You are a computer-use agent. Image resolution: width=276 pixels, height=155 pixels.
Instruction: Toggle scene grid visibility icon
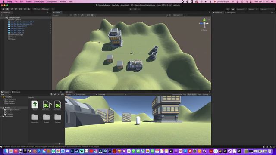pos(92,15)
